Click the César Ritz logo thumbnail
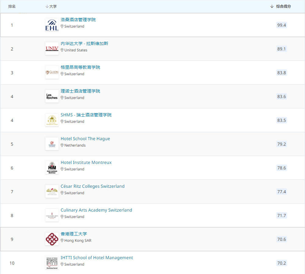Viewport: 305px width, 274px height. click(x=52, y=192)
